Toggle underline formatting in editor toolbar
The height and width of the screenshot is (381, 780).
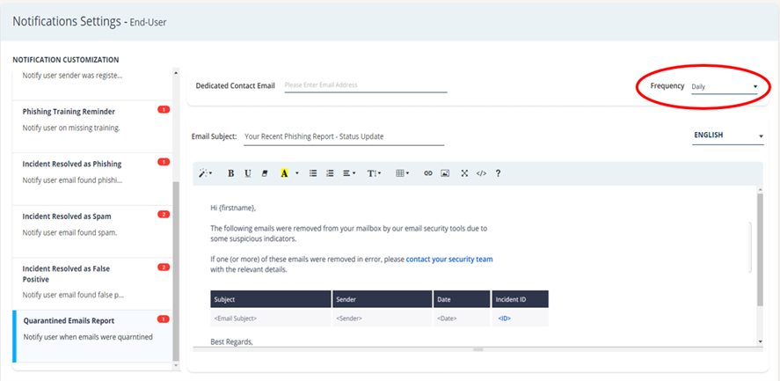point(248,173)
